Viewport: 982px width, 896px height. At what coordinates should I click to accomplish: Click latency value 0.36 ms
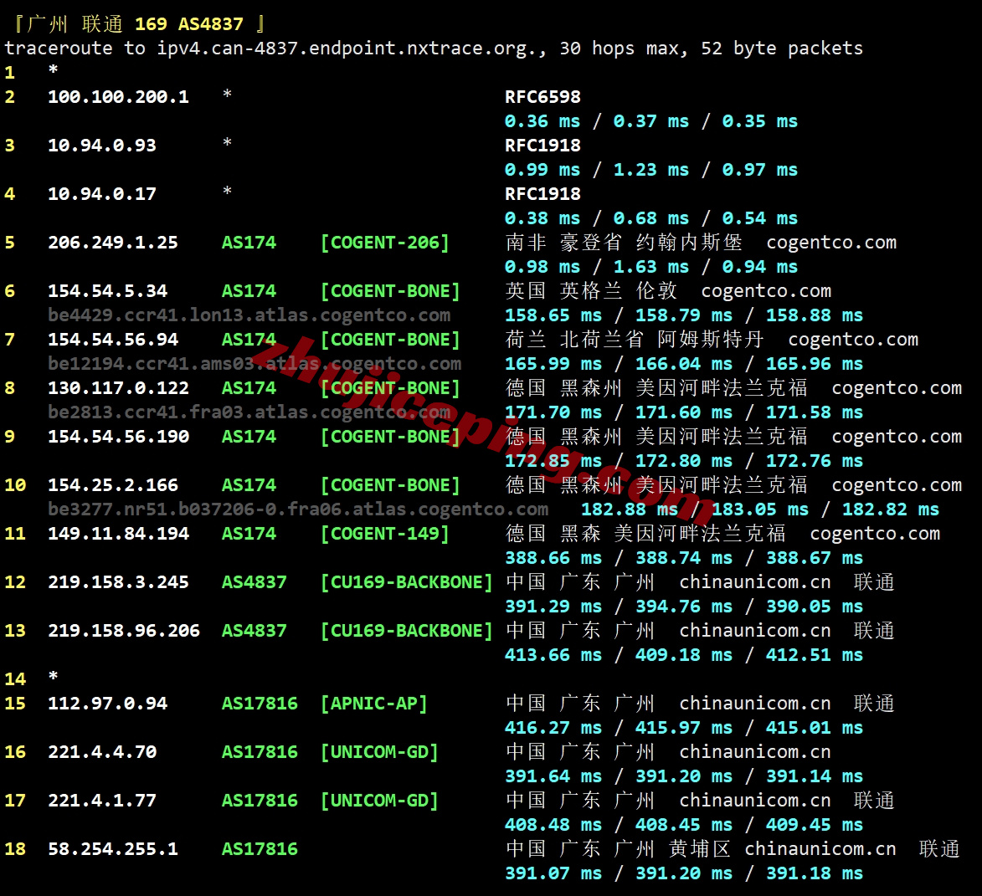pyautogui.click(x=542, y=121)
